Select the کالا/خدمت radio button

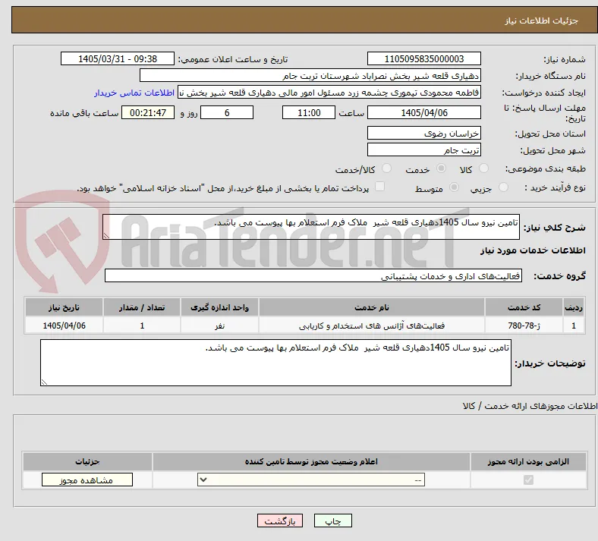pyautogui.click(x=387, y=168)
